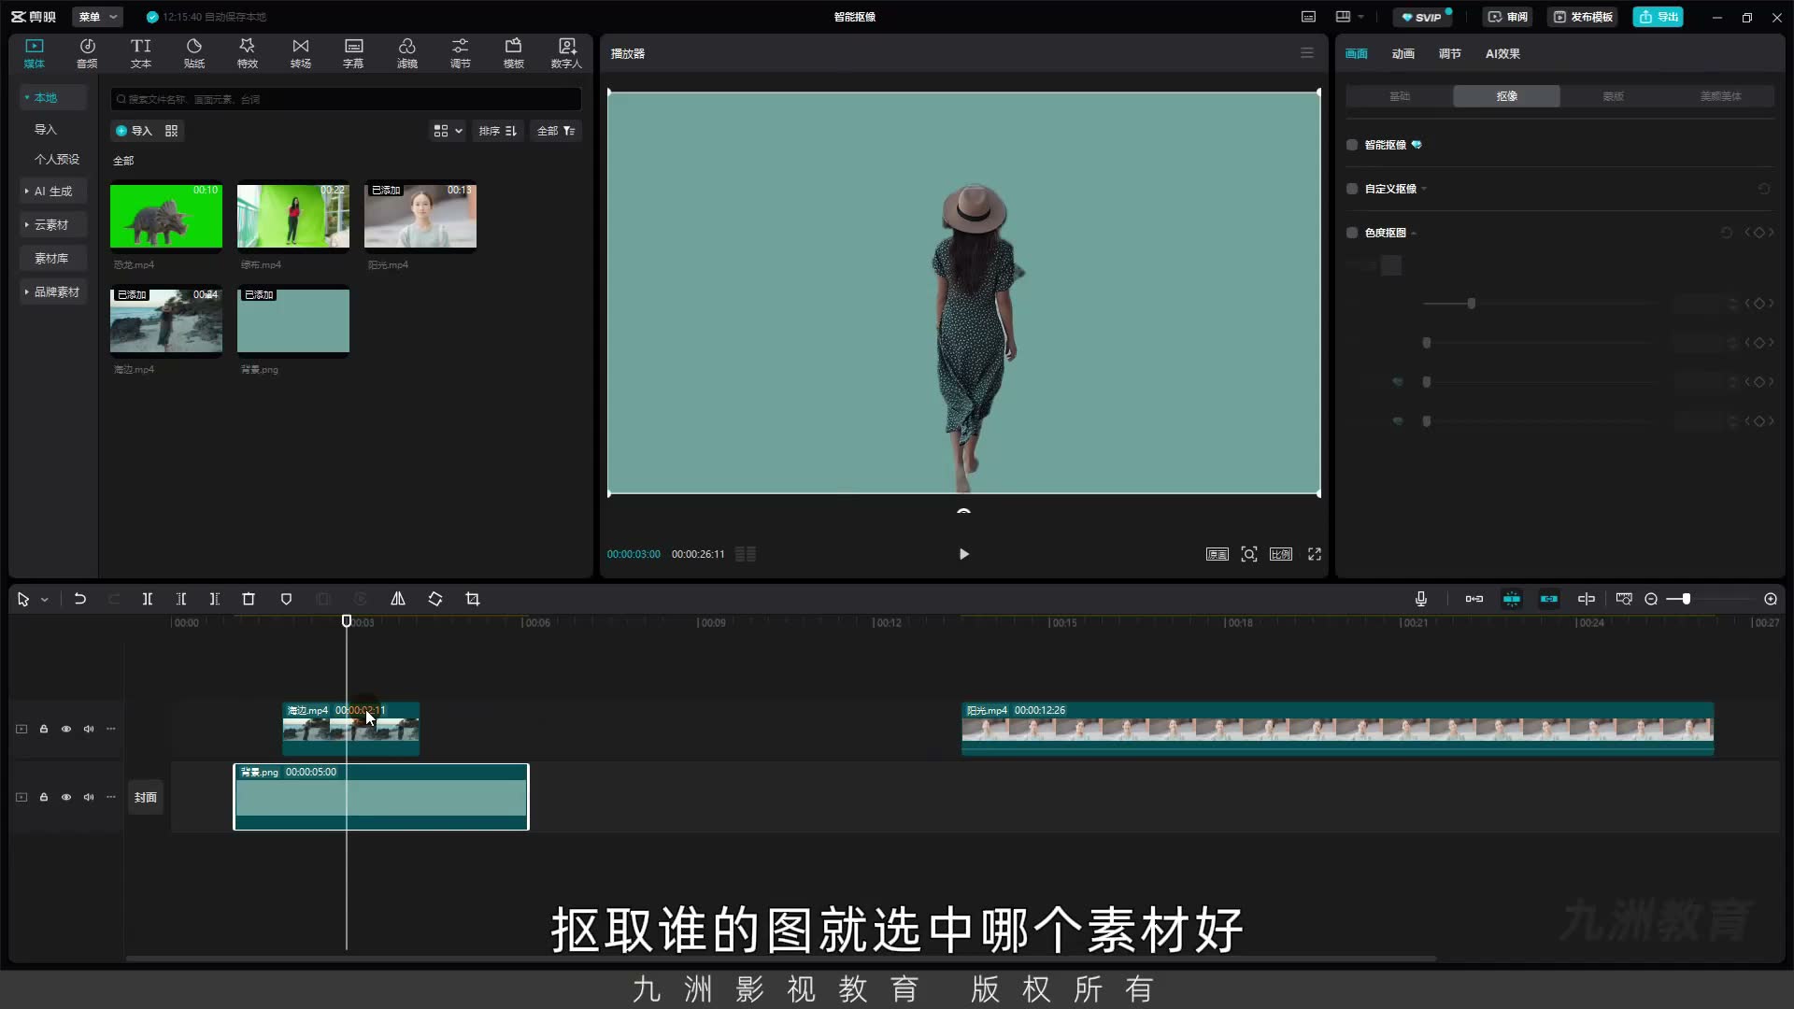Open the 音频 audio panel

tap(87, 53)
